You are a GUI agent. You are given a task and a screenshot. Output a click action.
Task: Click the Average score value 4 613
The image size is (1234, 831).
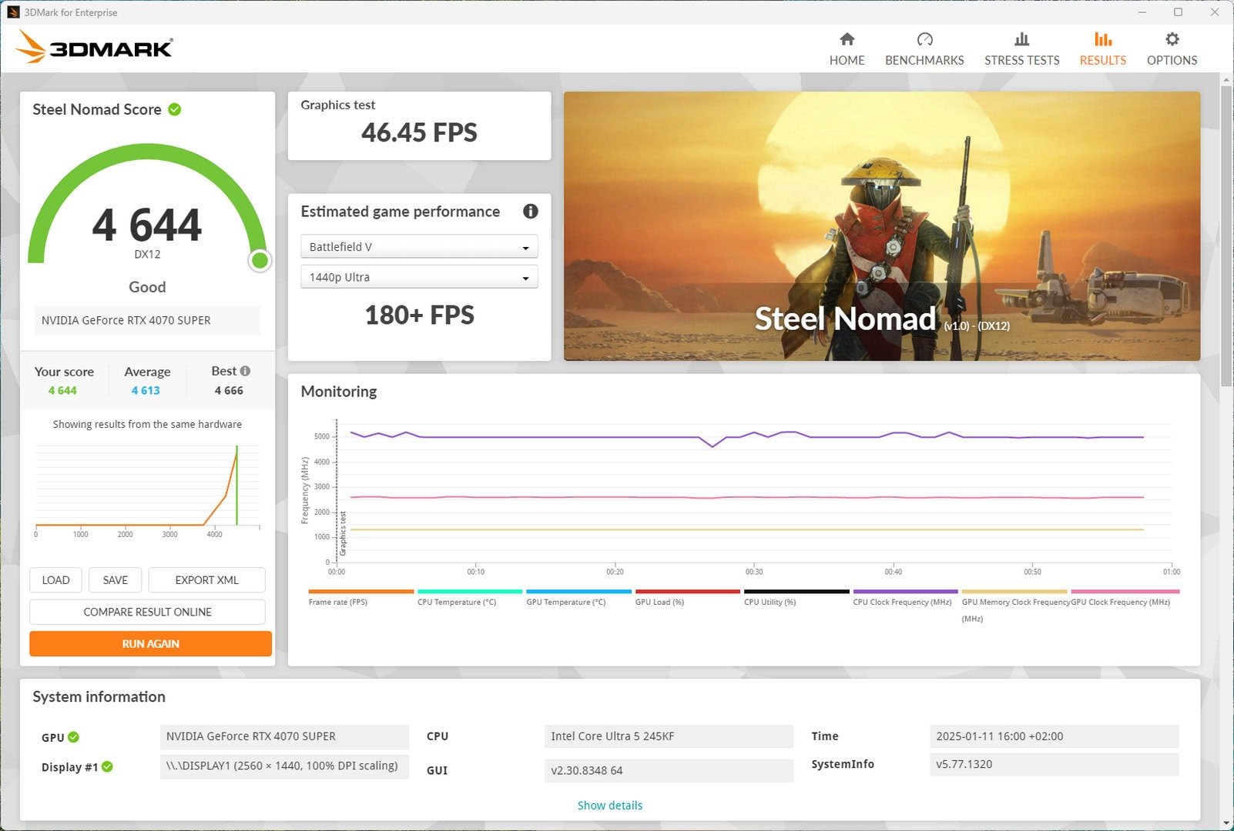coord(146,390)
